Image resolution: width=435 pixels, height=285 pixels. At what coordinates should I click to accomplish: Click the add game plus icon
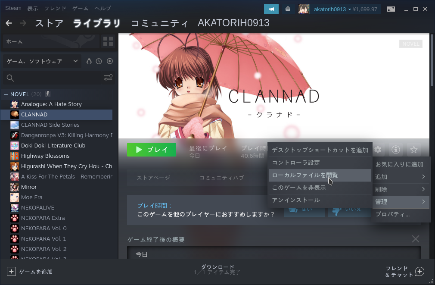(11, 271)
